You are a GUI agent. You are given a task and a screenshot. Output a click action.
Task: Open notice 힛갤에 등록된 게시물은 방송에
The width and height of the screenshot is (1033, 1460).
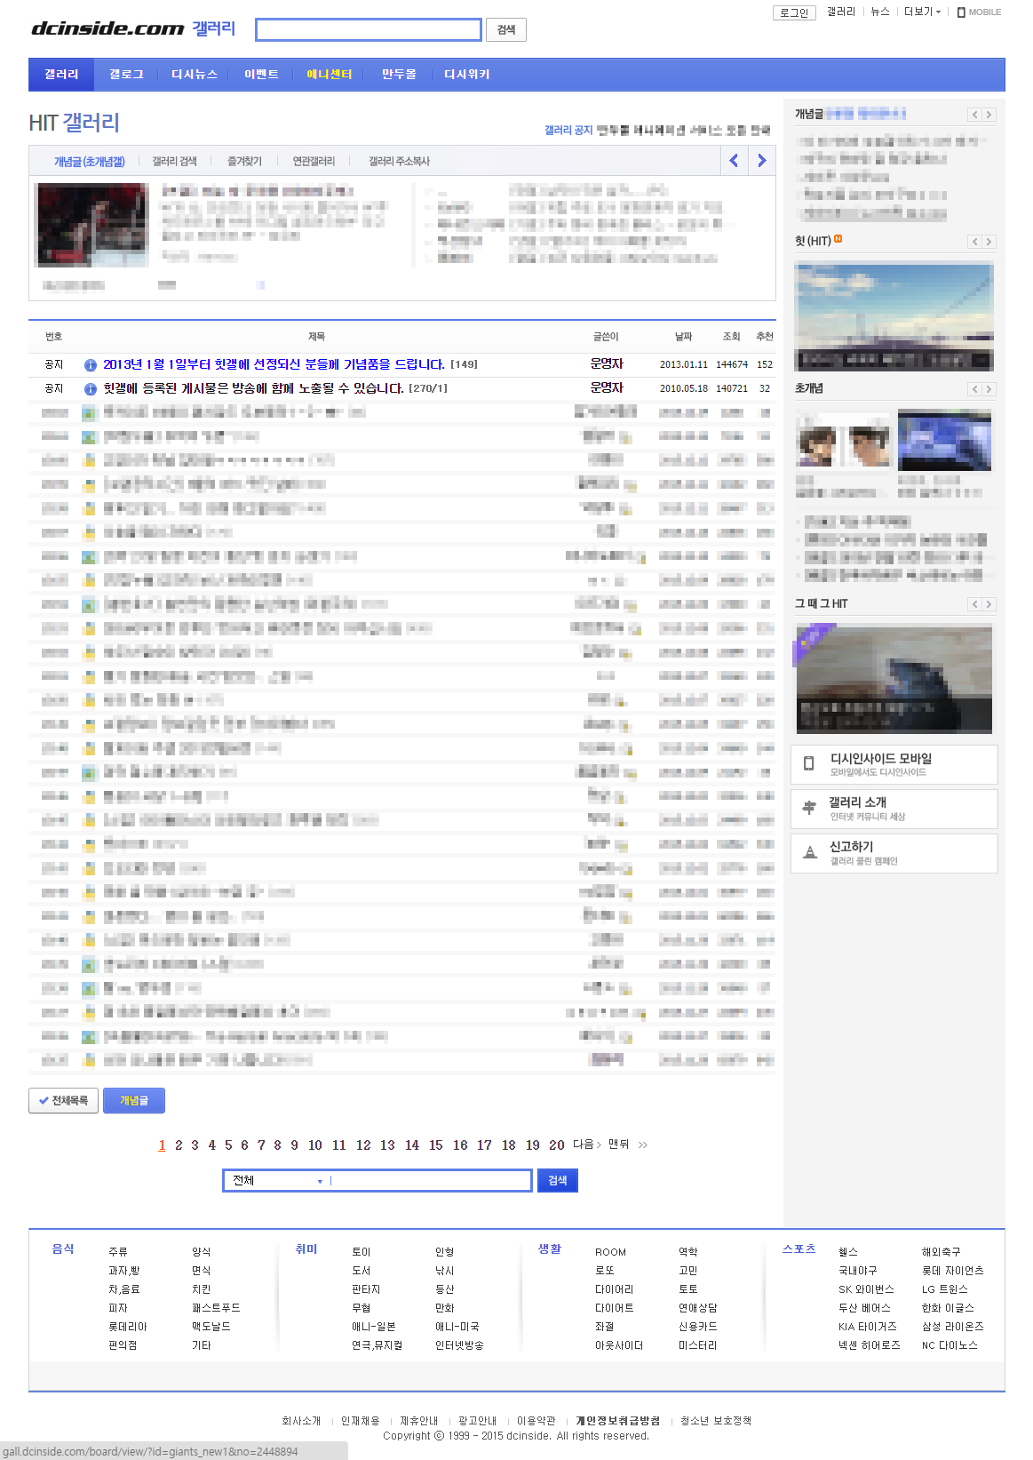(253, 388)
